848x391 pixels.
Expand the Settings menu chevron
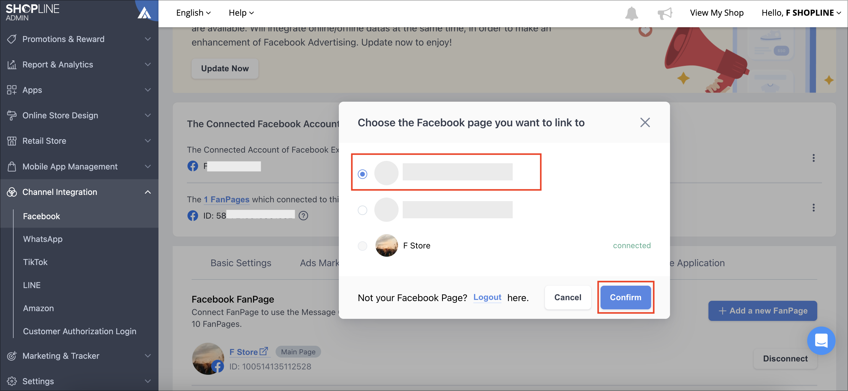click(x=148, y=381)
